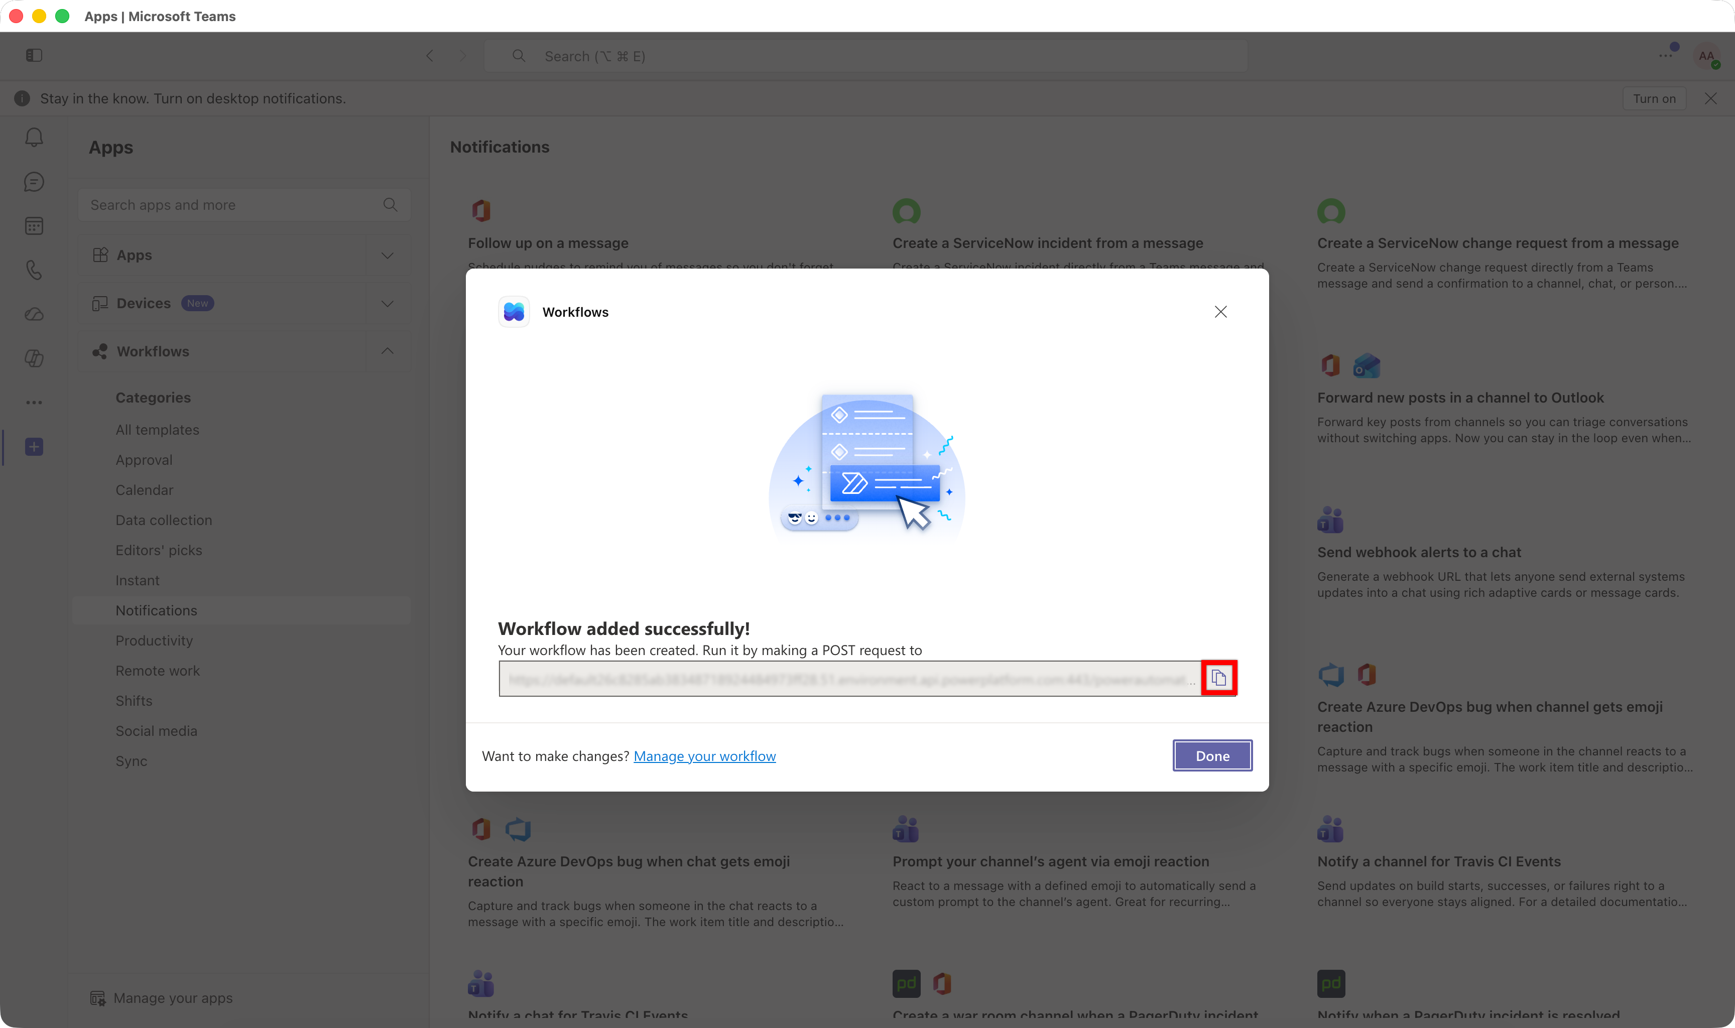The height and width of the screenshot is (1028, 1735).
Task: Choose Social media category
Action: 157,731
